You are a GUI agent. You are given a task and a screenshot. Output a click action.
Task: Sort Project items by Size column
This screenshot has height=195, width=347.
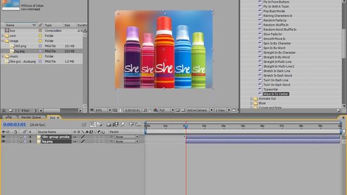69,25
